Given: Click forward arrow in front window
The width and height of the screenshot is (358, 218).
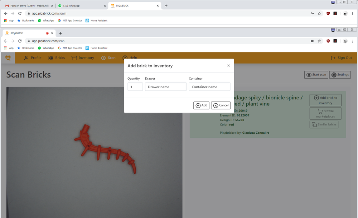Looking at the screenshot, I should [x=13, y=41].
